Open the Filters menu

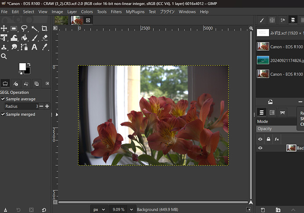pyautogui.click(x=116, y=12)
